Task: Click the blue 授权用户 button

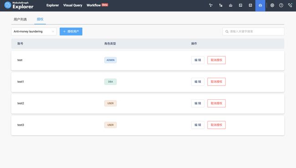Action: point(71,31)
